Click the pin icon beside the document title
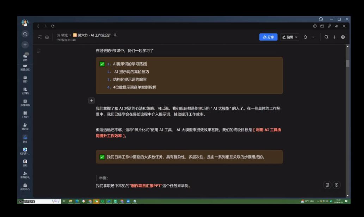The height and width of the screenshot is (217, 364). (115, 35)
